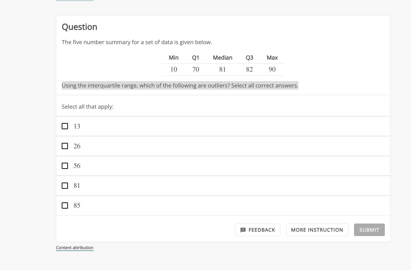
Task: Check the box for answer 13
Action: [x=65, y=126]
